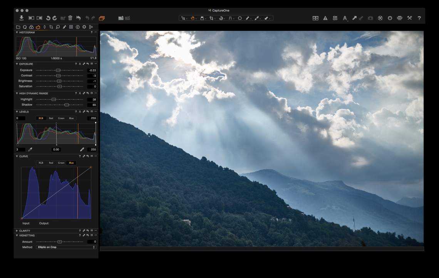The width and height of the screenshot is (439, 278).
Task: Collapse the High Dynamic Range panel
Action: (17, 93)
